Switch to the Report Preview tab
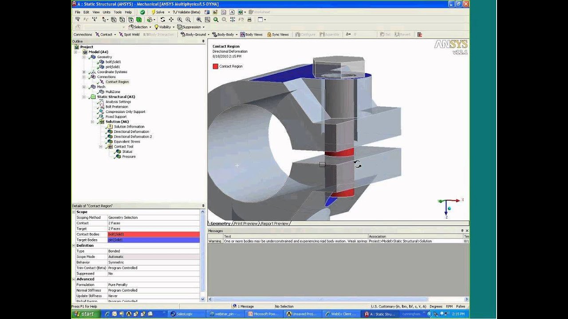Viewport: 568px width, 319px height. point(274,224)
